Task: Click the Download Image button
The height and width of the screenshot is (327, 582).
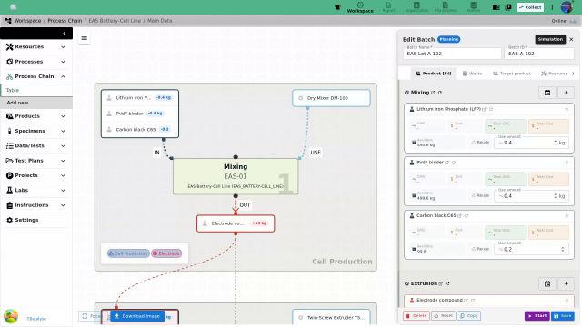Action: 137,316
